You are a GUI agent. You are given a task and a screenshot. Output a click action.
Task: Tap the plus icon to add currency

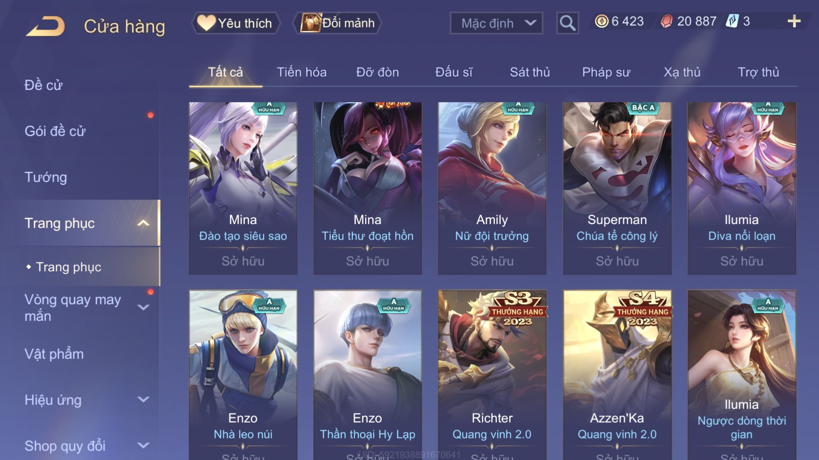tap(794, 21)
